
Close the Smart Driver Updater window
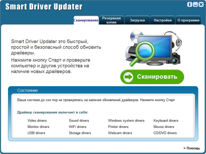coord(201,4)
